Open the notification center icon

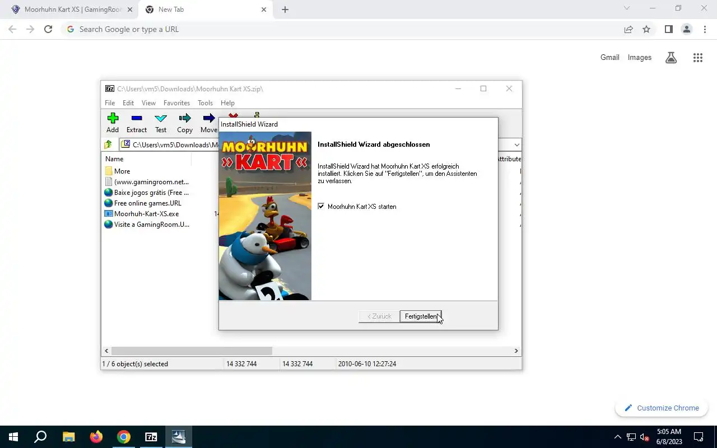tap(699, 437)
